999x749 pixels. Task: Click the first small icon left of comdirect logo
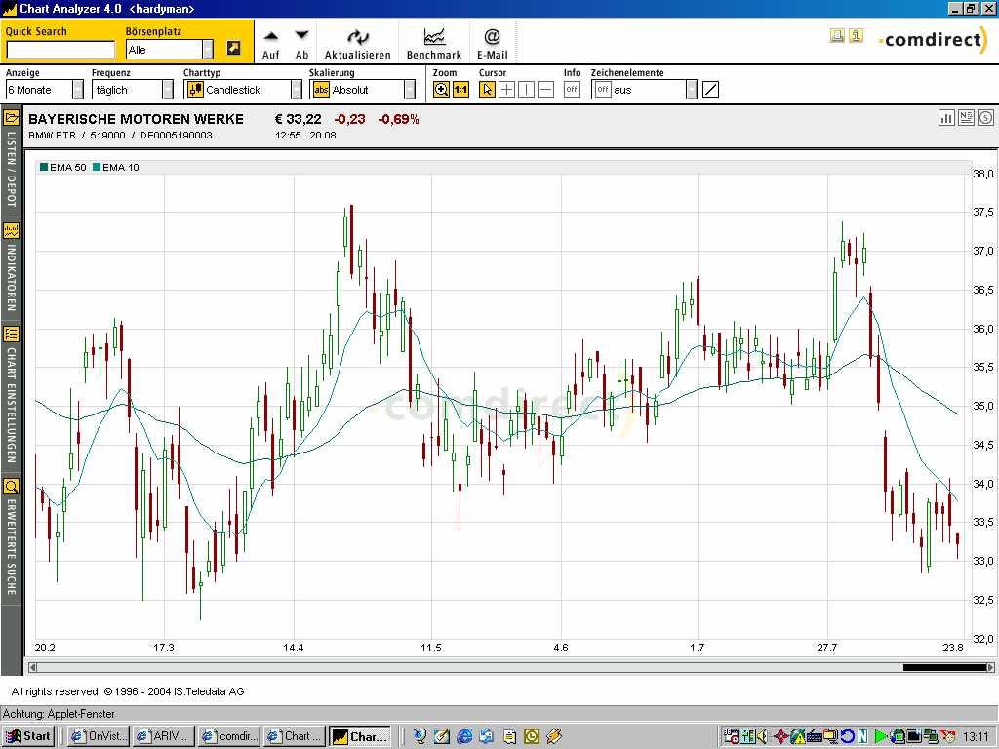[837, 36]
